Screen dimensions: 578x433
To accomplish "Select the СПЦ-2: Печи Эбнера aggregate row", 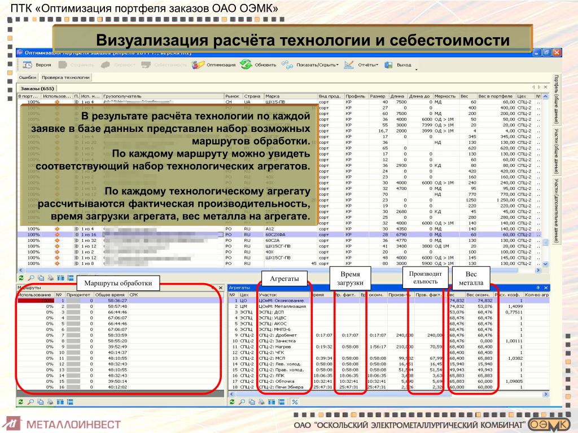I will coord(388,387).
